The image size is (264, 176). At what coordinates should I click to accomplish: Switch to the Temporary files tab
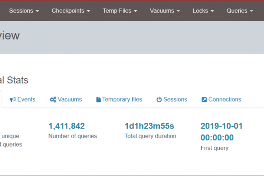(119, 100)
